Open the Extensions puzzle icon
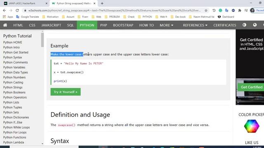 pyautogui.click(x=240, y=10)
